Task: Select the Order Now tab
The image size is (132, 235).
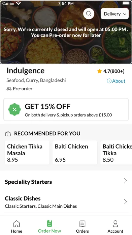Action: coord(49,227)
